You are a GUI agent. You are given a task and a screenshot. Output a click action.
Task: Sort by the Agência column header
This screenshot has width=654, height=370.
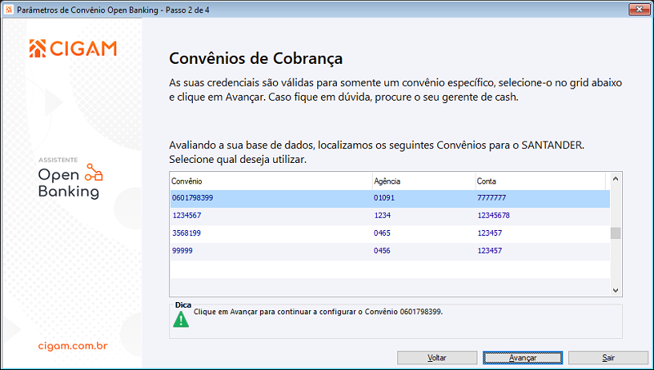(x=423, y=181)
